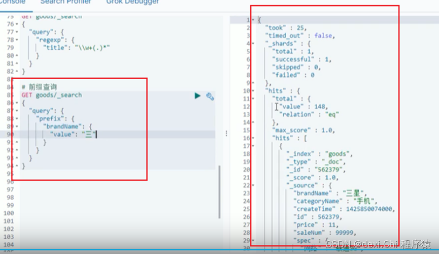Viewport: 439px width, 254px height.
Task: Click the "brandName" : "三星" response line
Action: [330, 193]
